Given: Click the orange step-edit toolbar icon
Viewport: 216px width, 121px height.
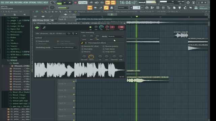Looking at the screenshot, I should tap(108, 2).
